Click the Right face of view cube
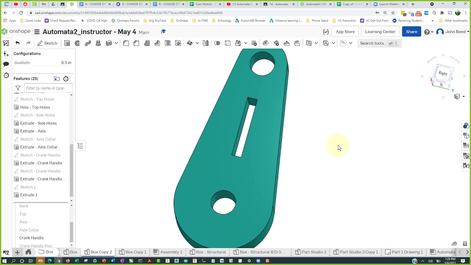Screen dimensions: 471x265 [x=443, y=74]
